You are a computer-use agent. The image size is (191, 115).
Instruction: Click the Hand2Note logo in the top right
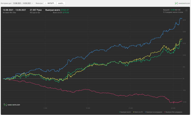click(182, 3)
